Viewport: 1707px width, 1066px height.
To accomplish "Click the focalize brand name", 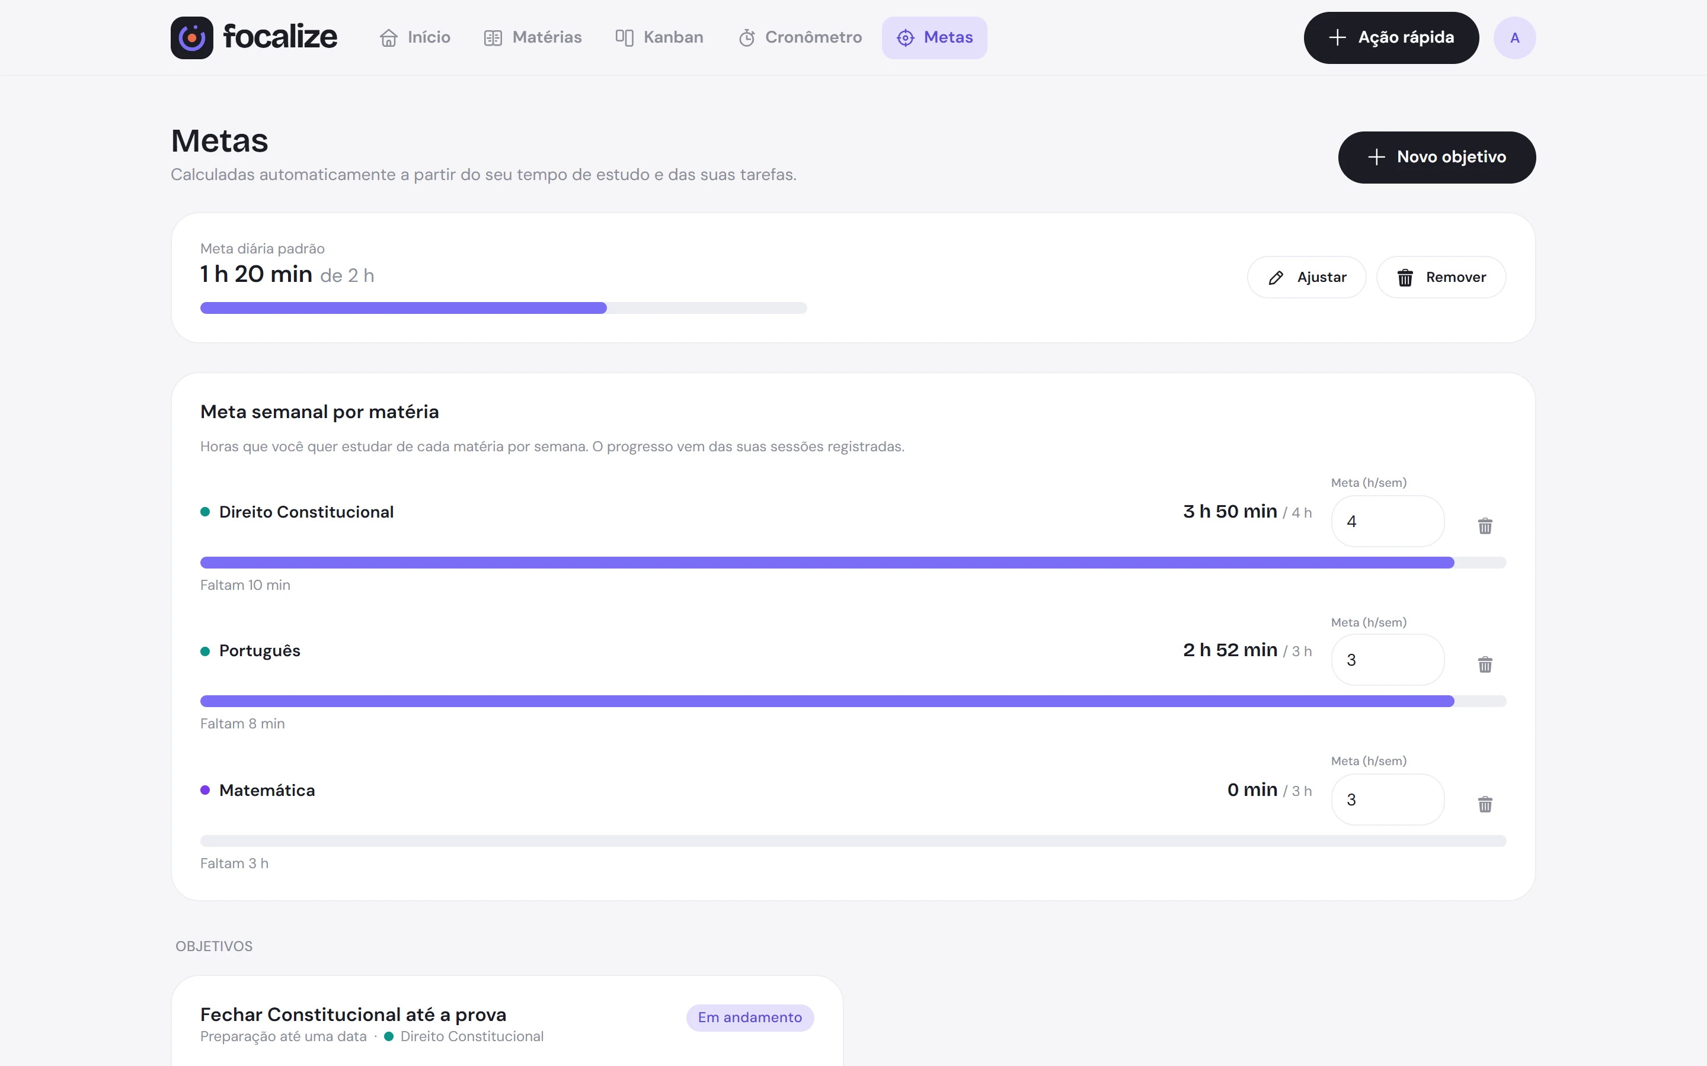I will coord(280,37).
